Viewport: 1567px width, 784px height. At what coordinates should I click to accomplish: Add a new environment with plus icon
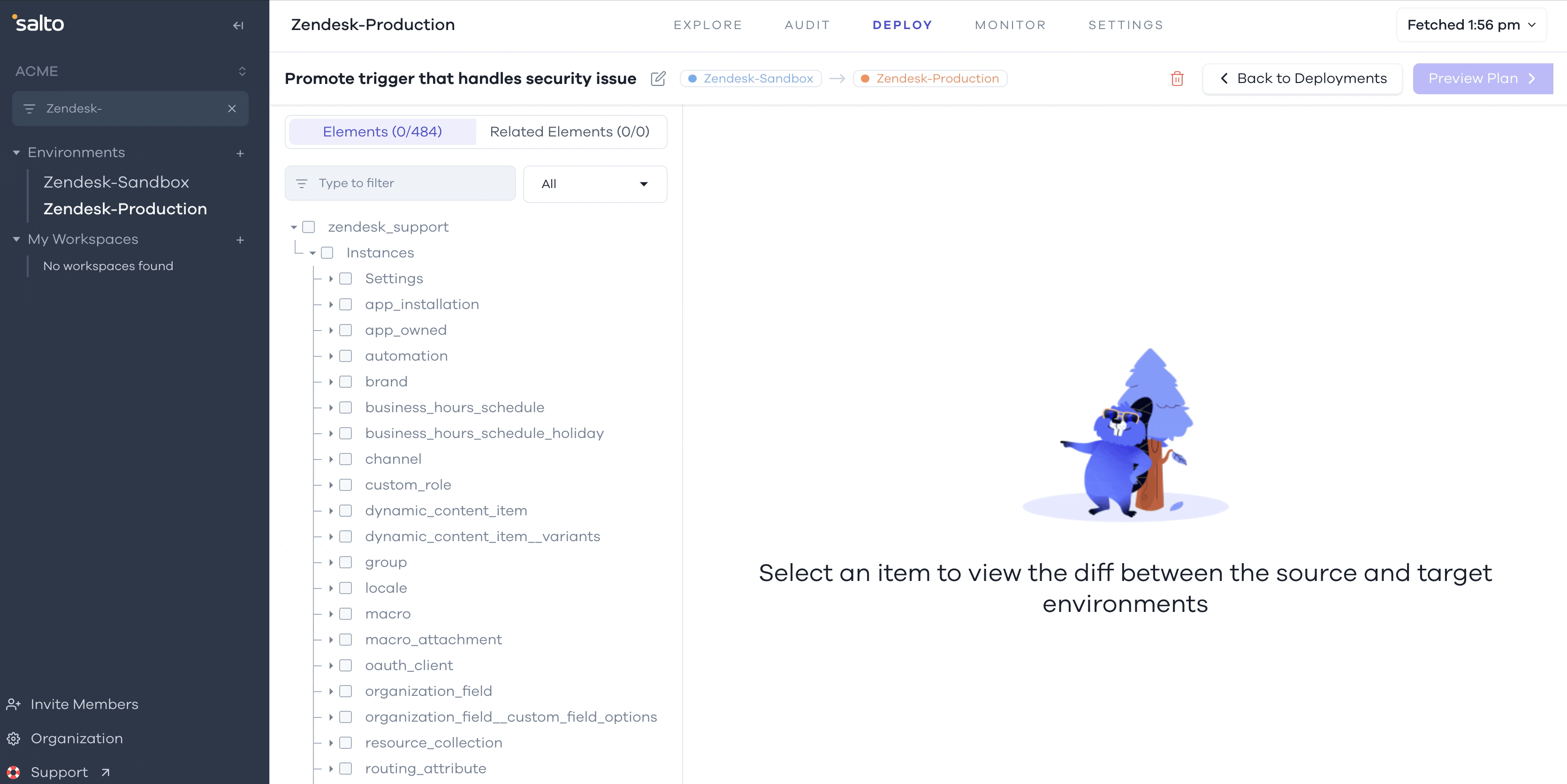240,153
